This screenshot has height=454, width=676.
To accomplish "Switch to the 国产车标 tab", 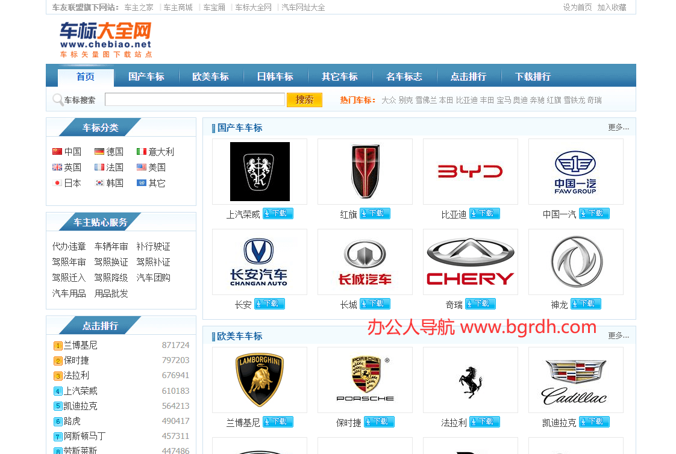I will tap(146, 76).
